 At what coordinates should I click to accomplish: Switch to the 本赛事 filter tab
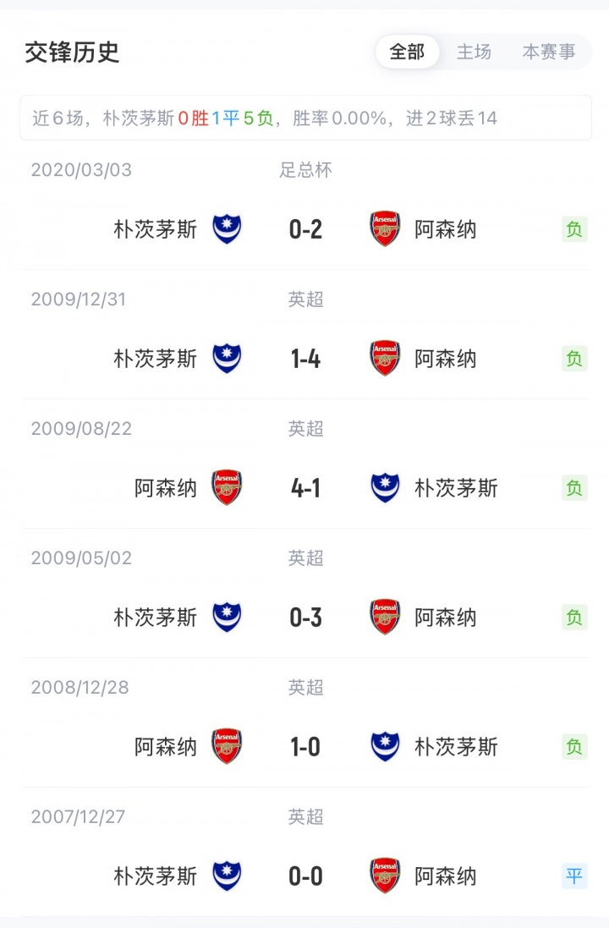point(548,52)
